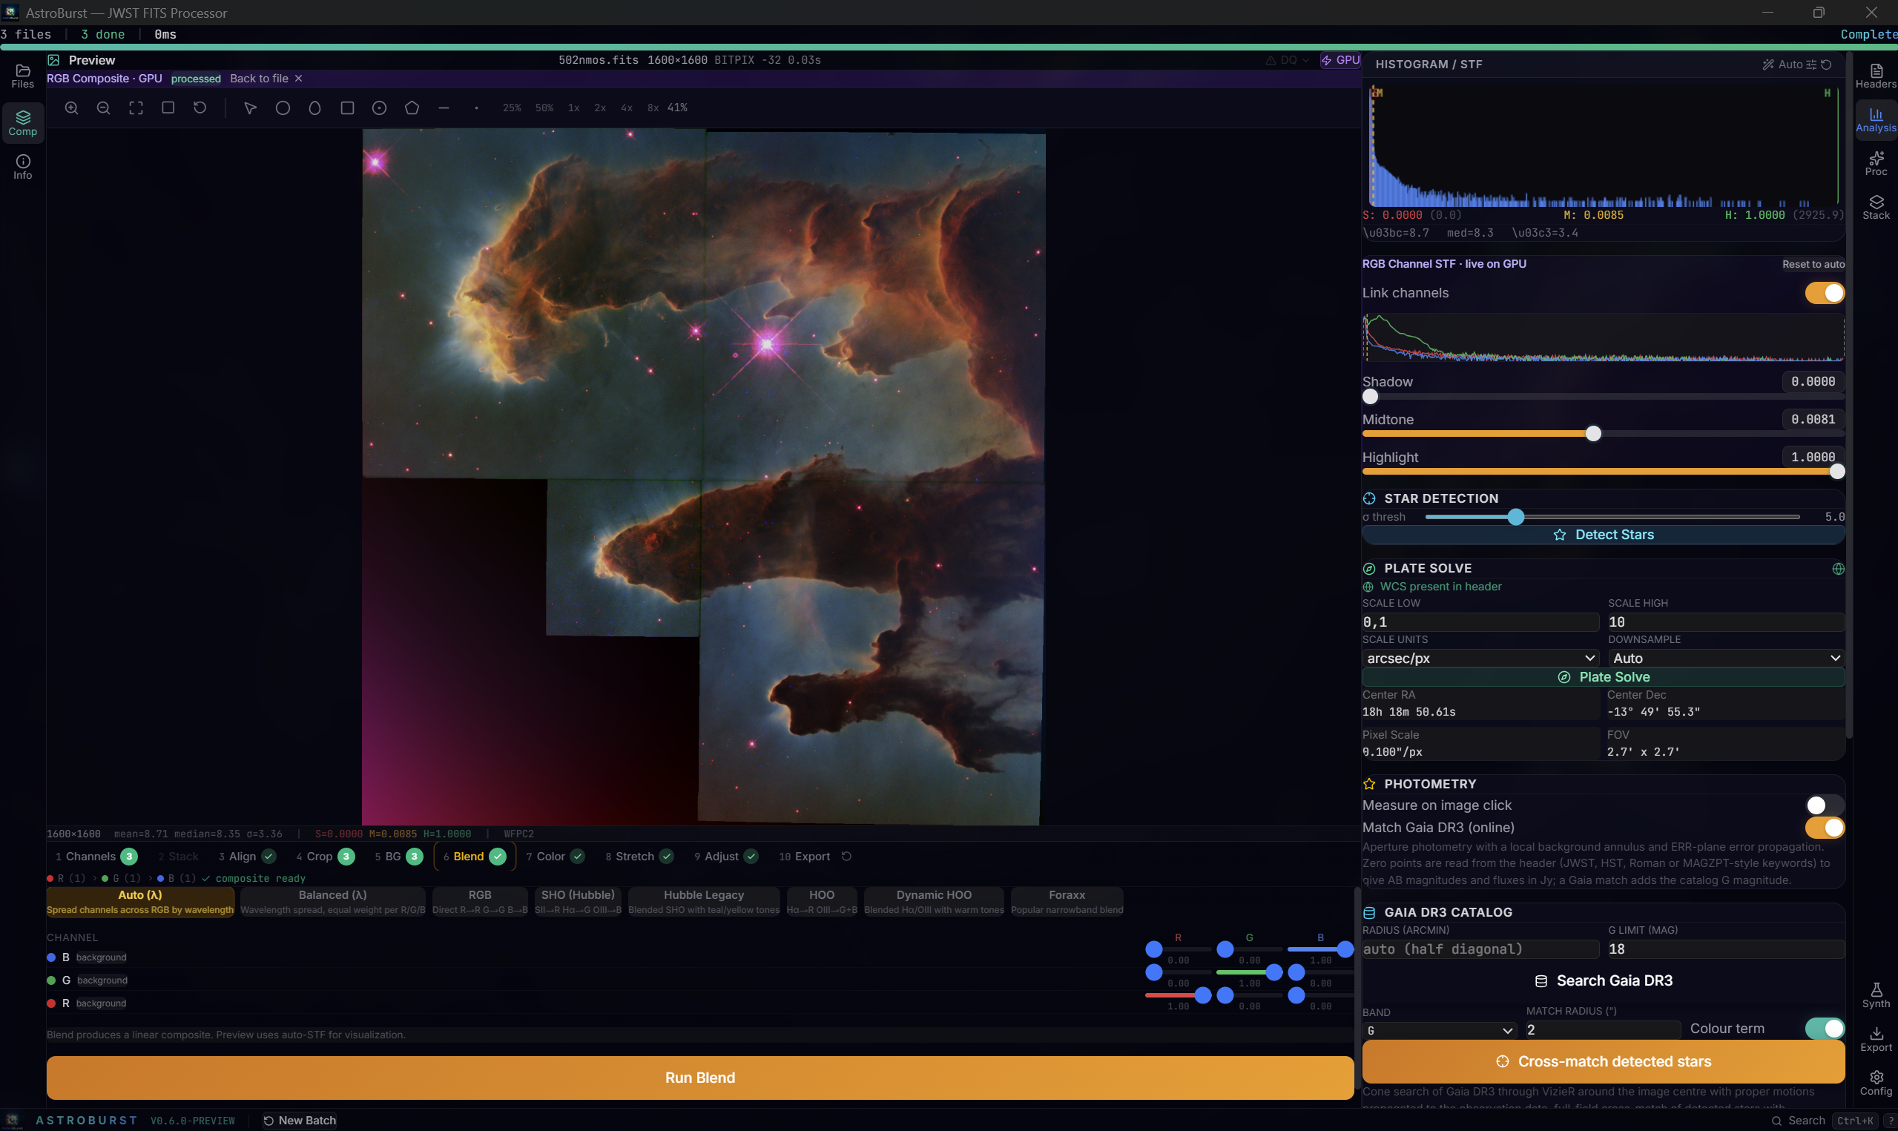Click the Scale Low input field

point(1480,623)
